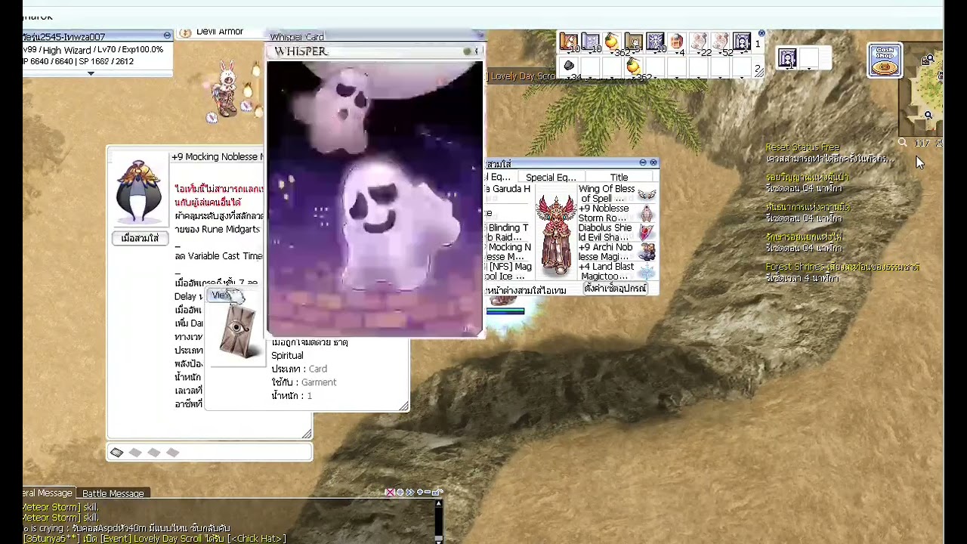Use the first brown scroll with count 10 in hotkey bar
967x544 pixels.
(x=568, y=42)
